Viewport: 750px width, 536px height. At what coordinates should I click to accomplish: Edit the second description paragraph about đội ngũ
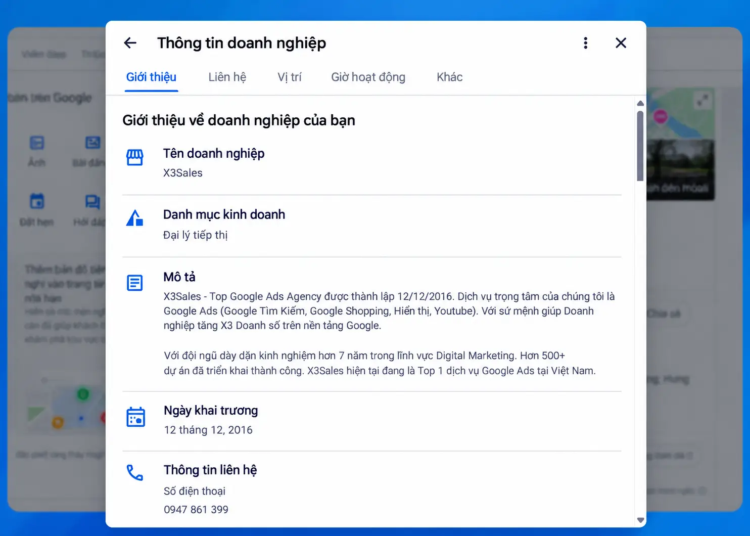click(380, 363)
